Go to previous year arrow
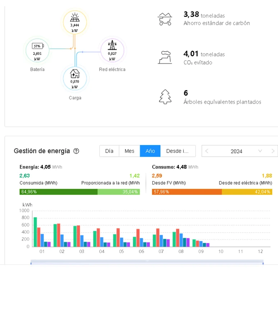Viewport: 278px width, 318px height. 207,151
